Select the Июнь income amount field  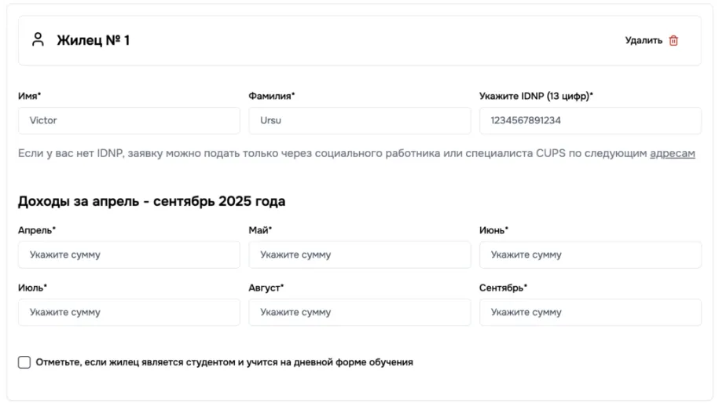pyautogui.click(x=590, y=255)
